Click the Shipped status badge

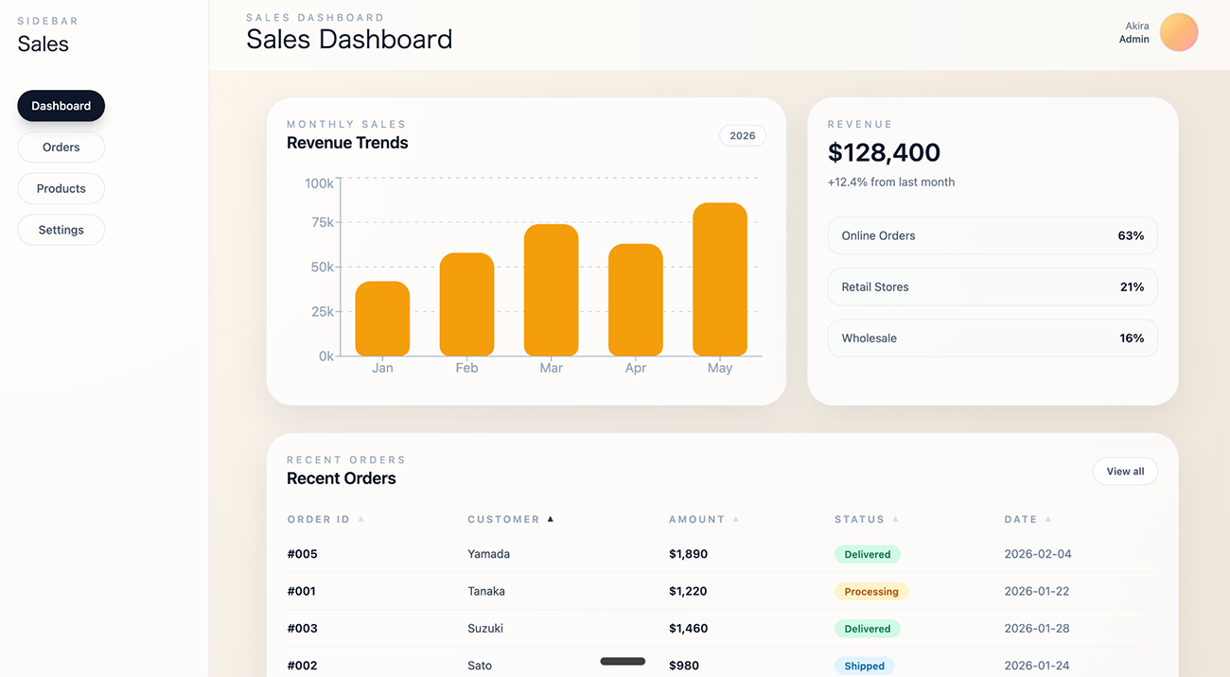pos(864,666)
